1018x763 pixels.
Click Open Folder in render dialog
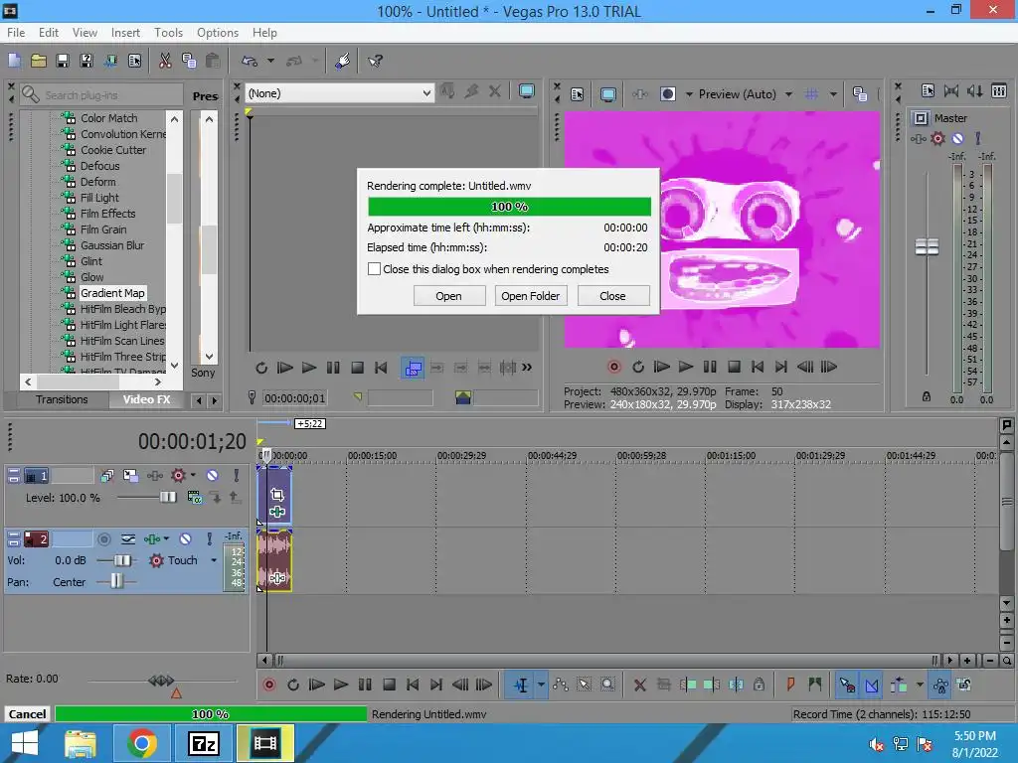(x=531, y=296)
